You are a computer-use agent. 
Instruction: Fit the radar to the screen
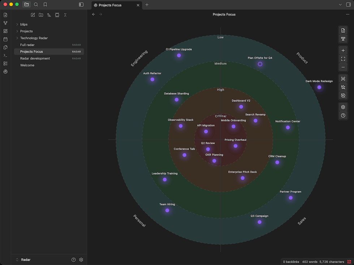coord(343,59)
